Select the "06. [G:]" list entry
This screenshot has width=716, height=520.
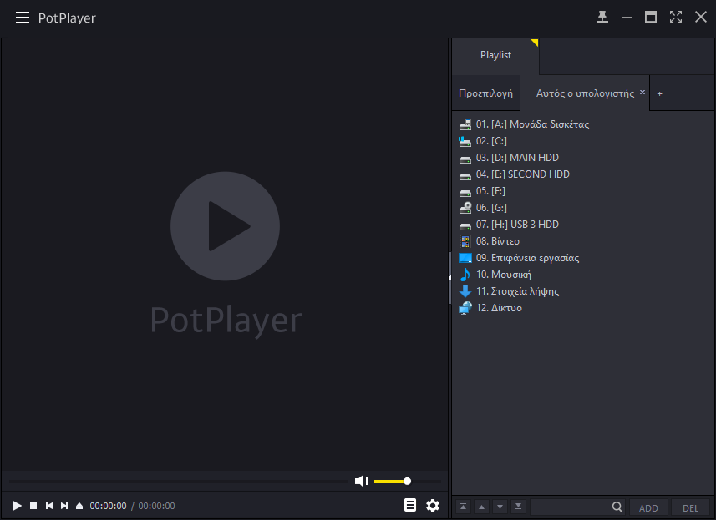[491, 208]
